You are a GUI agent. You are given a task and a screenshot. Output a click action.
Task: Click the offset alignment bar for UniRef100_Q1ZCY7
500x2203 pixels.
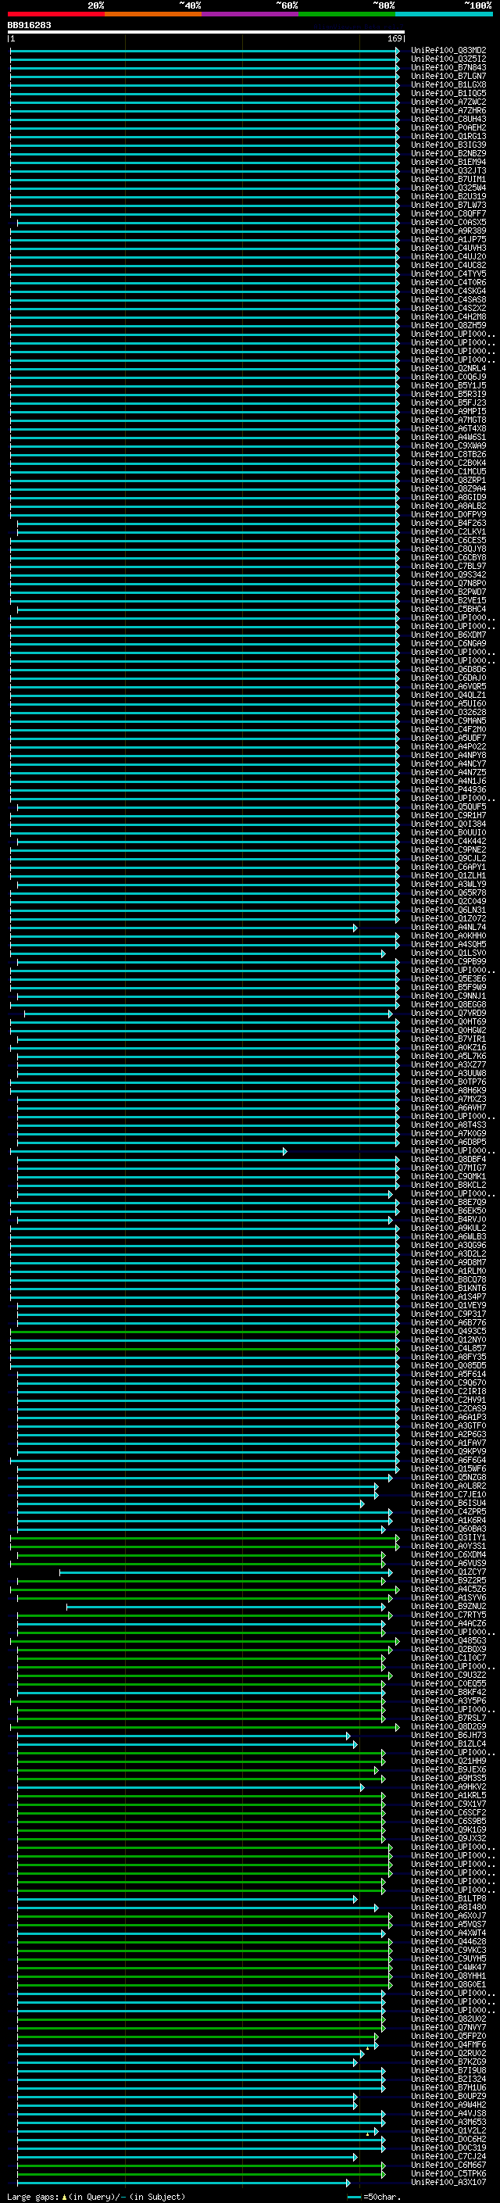tap(226, 1572)
